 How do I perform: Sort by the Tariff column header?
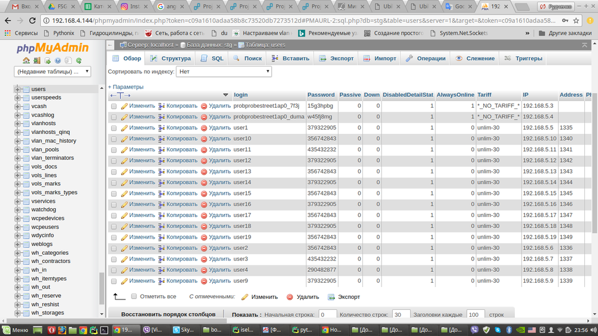coord(484,94)
